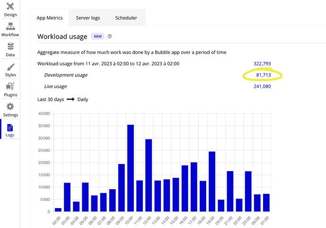326x228 pixels.
Task: Click the 14:00 bar in chart
Action: click(167, 195)
